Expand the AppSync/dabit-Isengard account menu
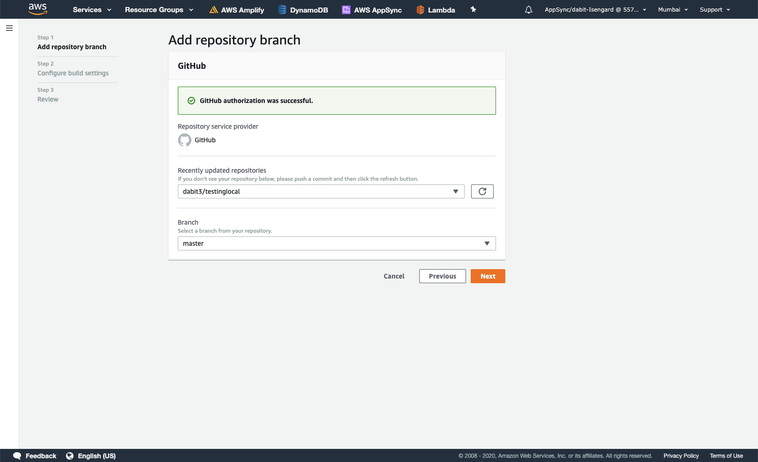The image size is (758, 462). point(596,9)
